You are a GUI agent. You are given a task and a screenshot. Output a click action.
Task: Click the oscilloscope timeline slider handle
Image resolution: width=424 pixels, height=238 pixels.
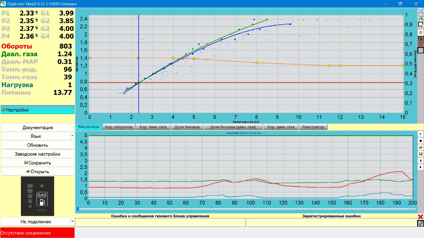pos(78,209)
